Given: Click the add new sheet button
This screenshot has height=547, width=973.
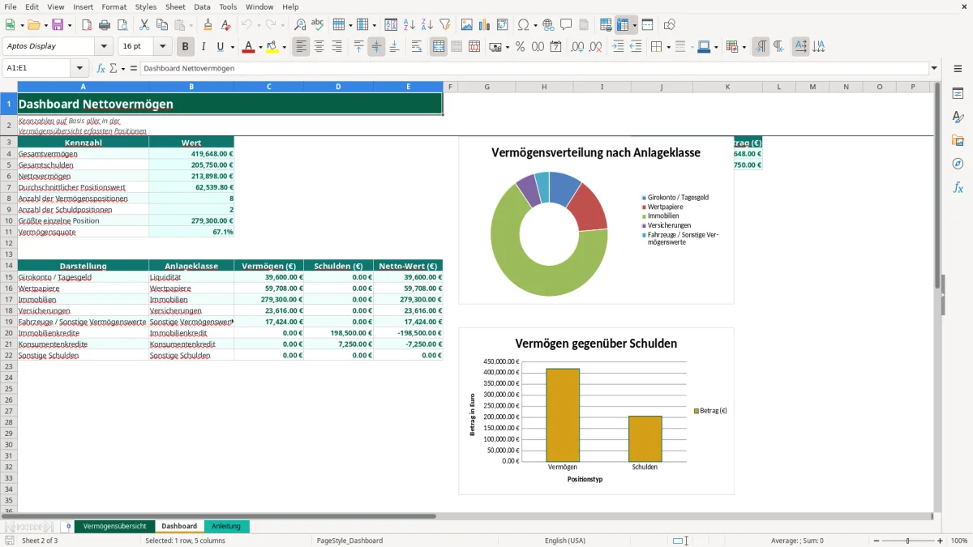Looking at the screenshot, I should pyautogui.click(x=68, y=526).
